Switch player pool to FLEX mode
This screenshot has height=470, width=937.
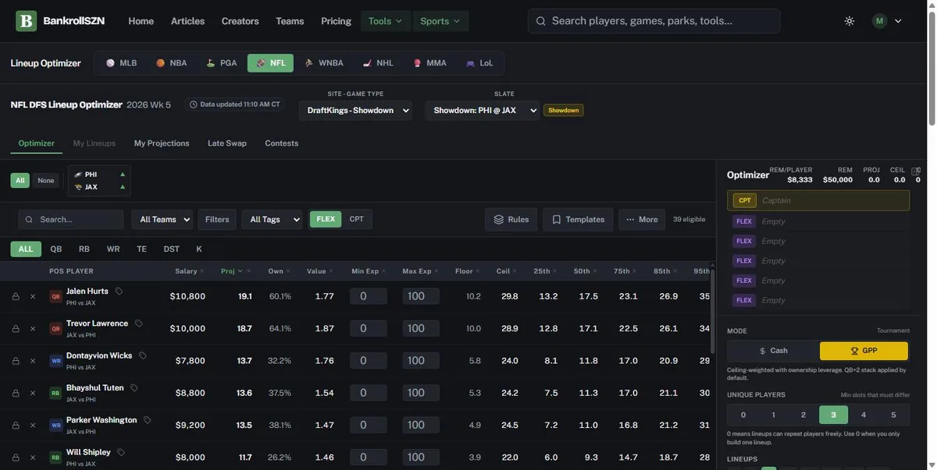point(326,219)
